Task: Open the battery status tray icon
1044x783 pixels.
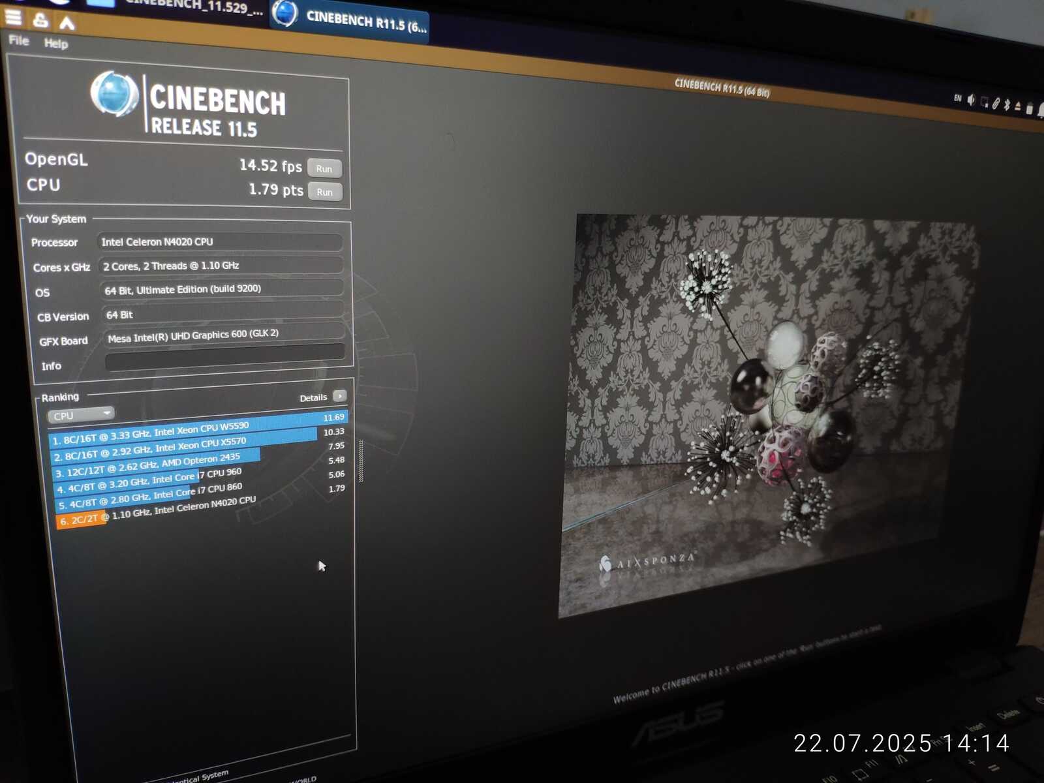Action: coord(1030,108)
